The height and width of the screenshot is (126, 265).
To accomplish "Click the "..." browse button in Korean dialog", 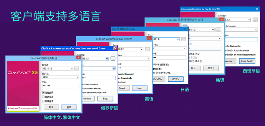I will [x=218, y=30].
